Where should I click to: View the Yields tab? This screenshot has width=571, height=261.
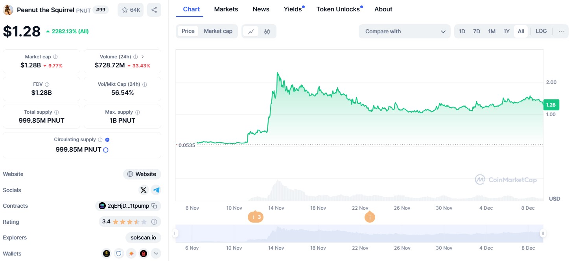pyautogui.click(x=293, y=9)
